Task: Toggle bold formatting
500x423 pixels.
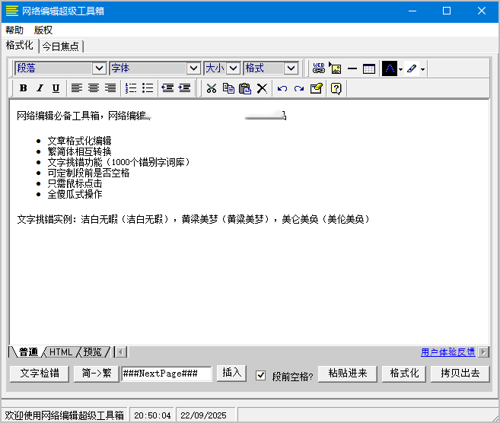Action: coord(24,88)
